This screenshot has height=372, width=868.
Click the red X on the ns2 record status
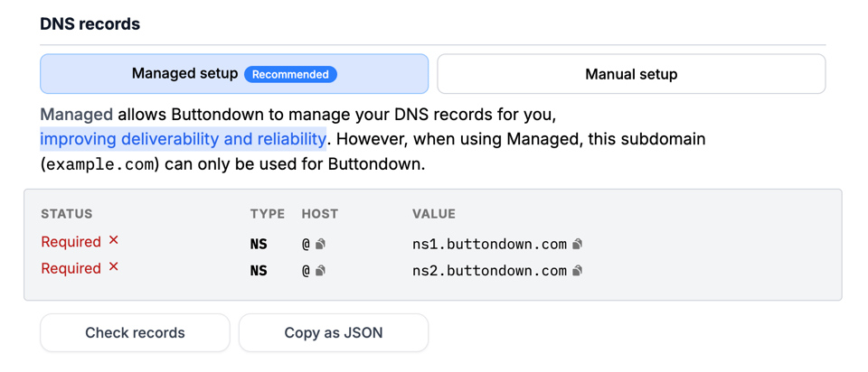point(114,267)
